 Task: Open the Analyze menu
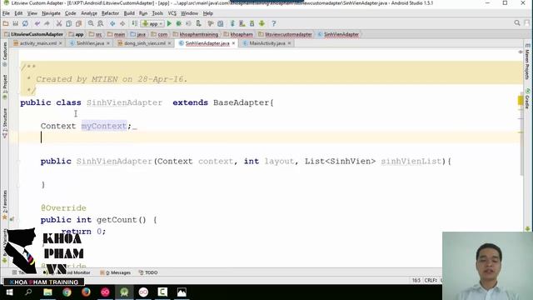pos(89,13)
